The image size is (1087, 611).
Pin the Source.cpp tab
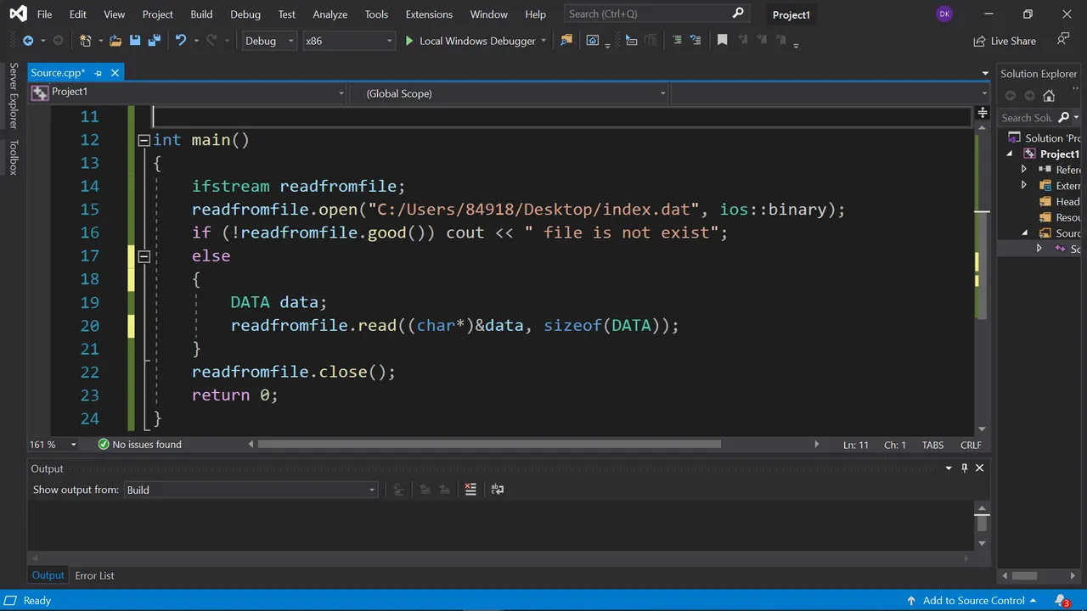coord(99,73)
